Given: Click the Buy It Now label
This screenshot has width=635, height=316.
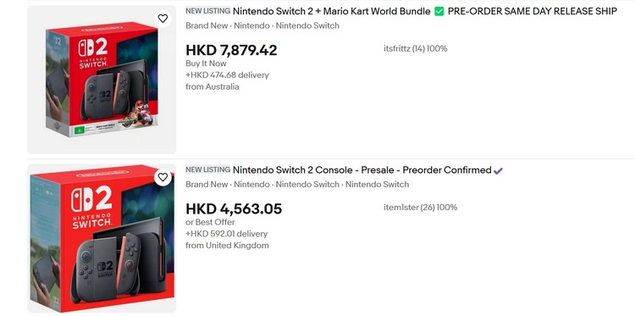Looking at the screenshot, I should [206, 64].
